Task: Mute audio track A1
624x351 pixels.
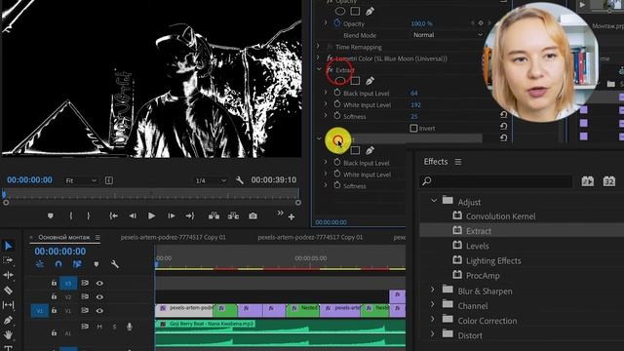Action: [x=99, y=327]
